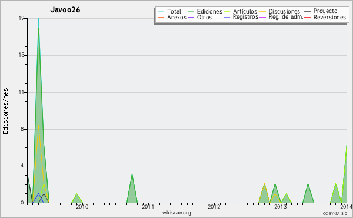Click the Total legend entry
This screenshot has height=218, width=353.
point(169,11)
